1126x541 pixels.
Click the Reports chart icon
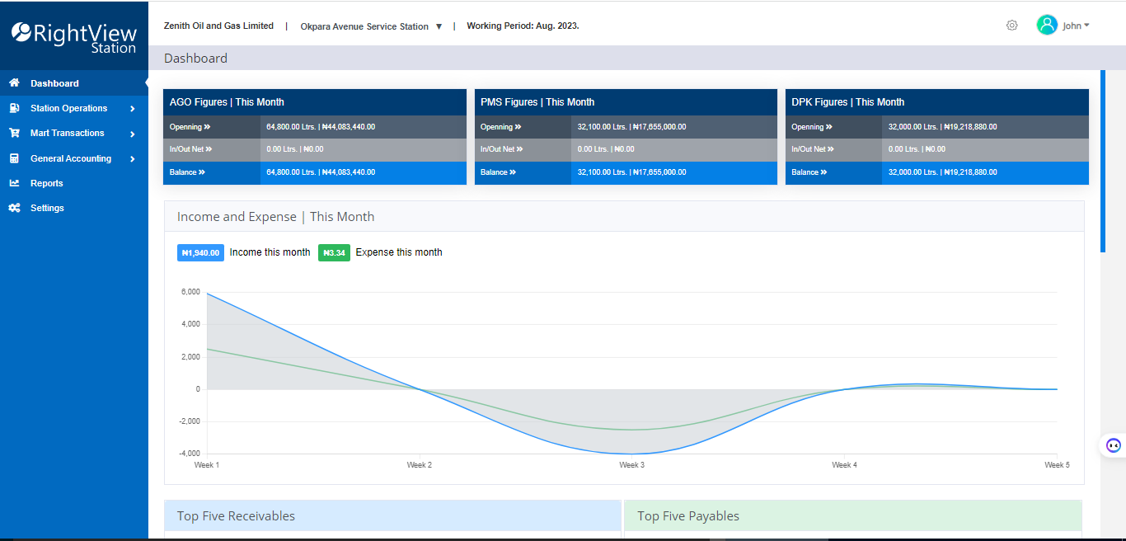[14, 183]
